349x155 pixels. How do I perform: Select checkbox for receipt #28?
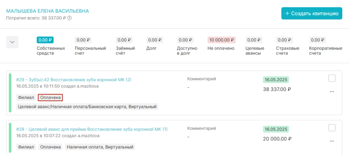point(332,128)
